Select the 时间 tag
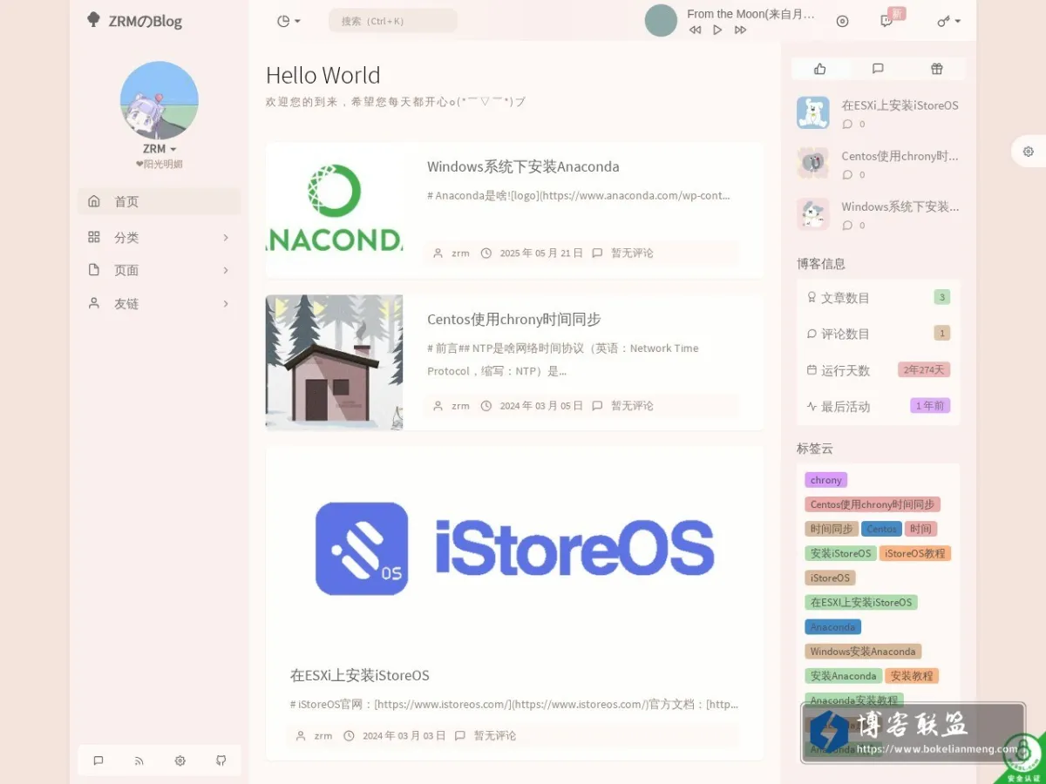 (x=920, y=529)
